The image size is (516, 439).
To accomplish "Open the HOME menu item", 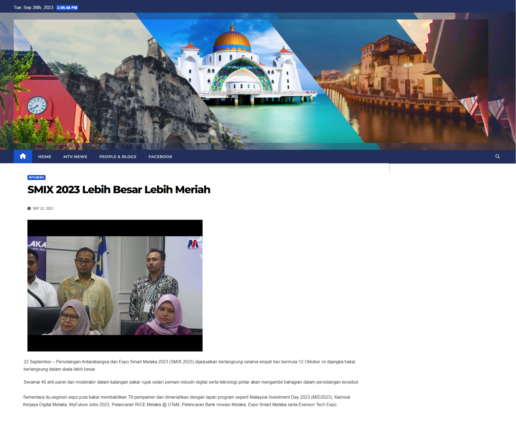I will [x=44, y=157].
